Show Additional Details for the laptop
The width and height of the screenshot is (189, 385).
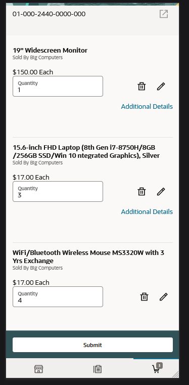147,211
